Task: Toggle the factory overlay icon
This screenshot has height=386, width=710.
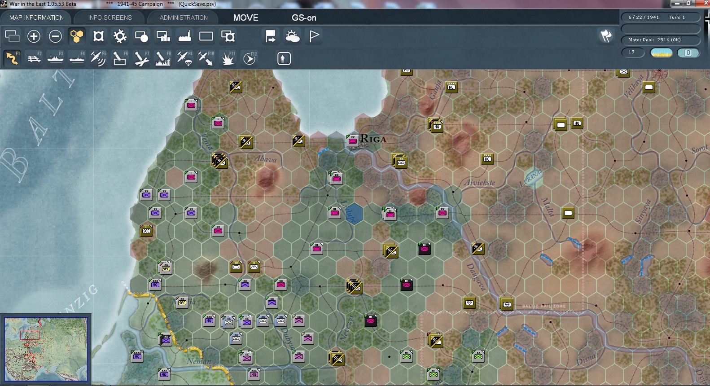Action: click(184, 36)
